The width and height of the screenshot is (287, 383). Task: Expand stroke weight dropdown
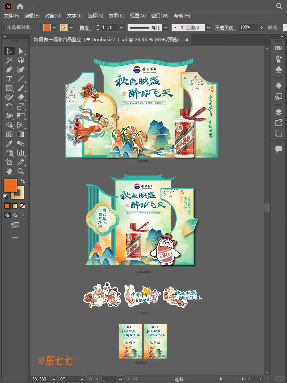point(121,27)
